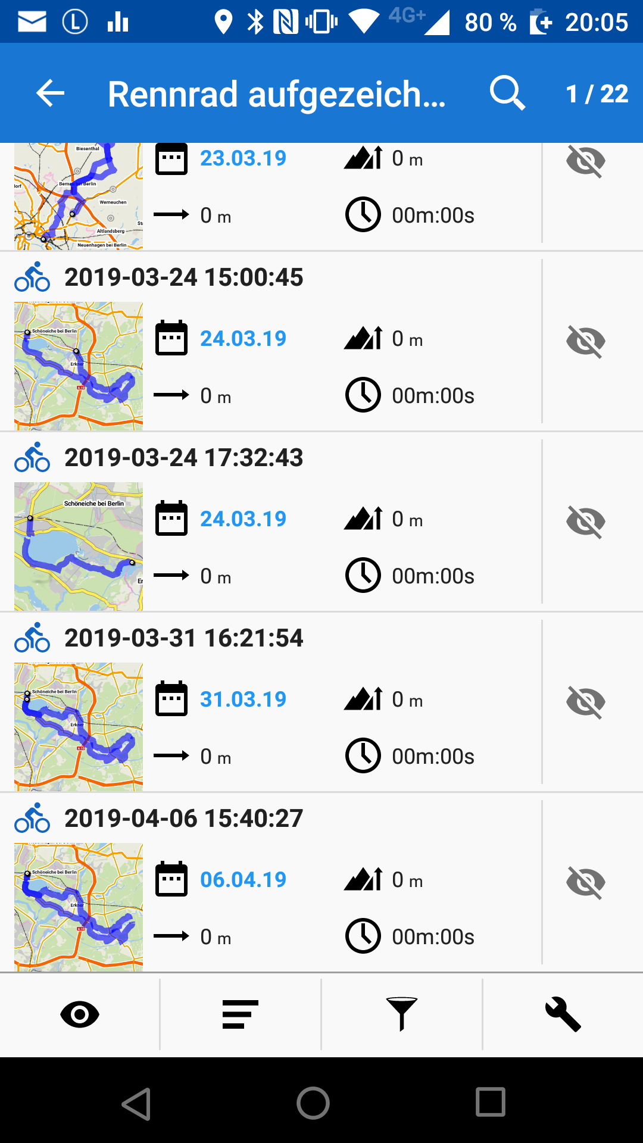This screenshot has width=643, height=1143.
Task: Tap the back arrow in header
Action: [50, 93]
